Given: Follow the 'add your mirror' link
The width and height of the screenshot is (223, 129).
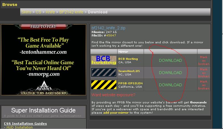Looking at the screenshot, I should tap(115, 113).
